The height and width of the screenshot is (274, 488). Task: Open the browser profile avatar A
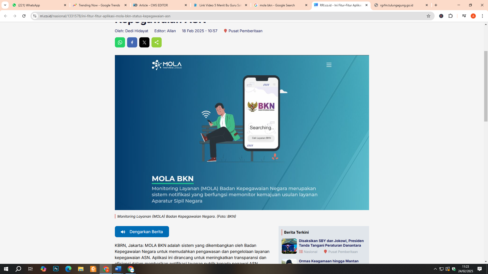[473, 16]
